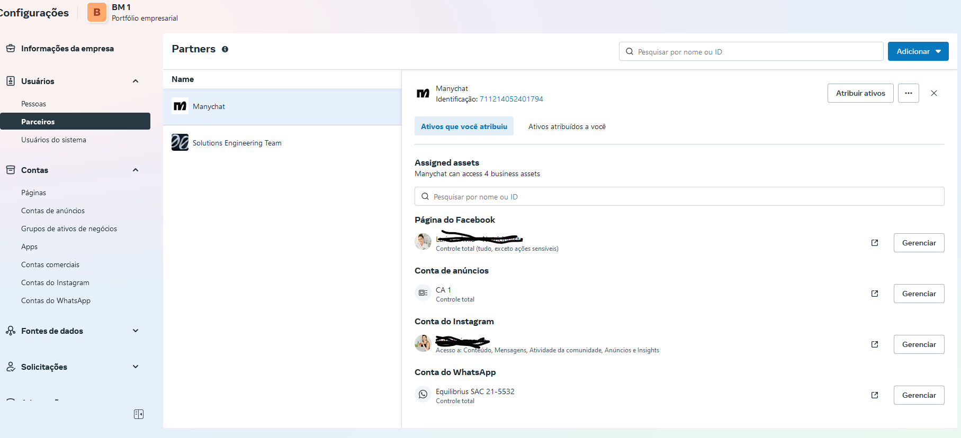961x438 pixels.
Task: Open the Adicionar dropdown button
Action: [918, 51]
